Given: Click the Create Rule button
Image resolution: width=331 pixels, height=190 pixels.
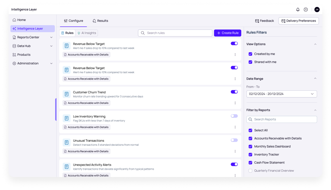Looking at the screenshot, I should coord(228,33).
